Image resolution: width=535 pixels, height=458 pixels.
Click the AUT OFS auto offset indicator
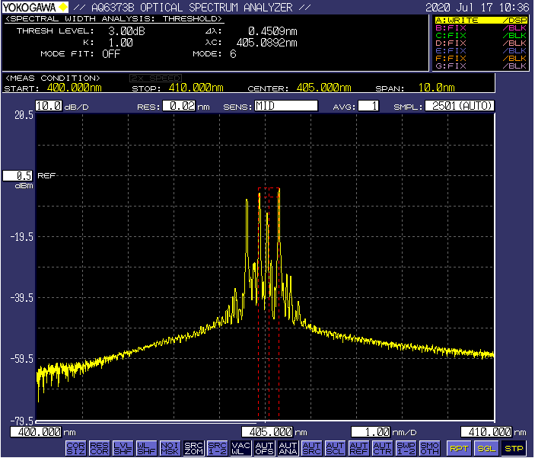[x=264, y=448]
